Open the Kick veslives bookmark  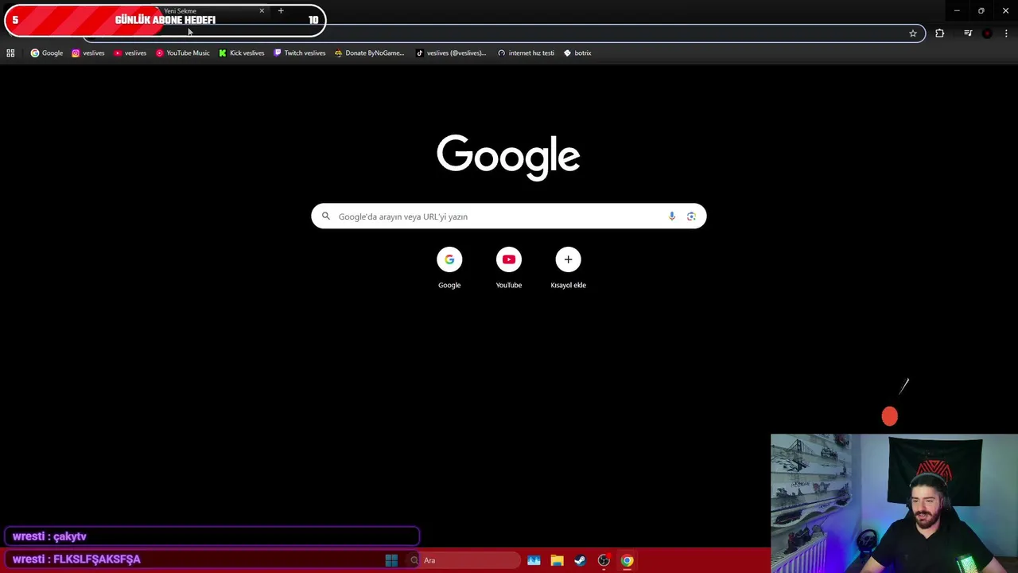(242, 53)
